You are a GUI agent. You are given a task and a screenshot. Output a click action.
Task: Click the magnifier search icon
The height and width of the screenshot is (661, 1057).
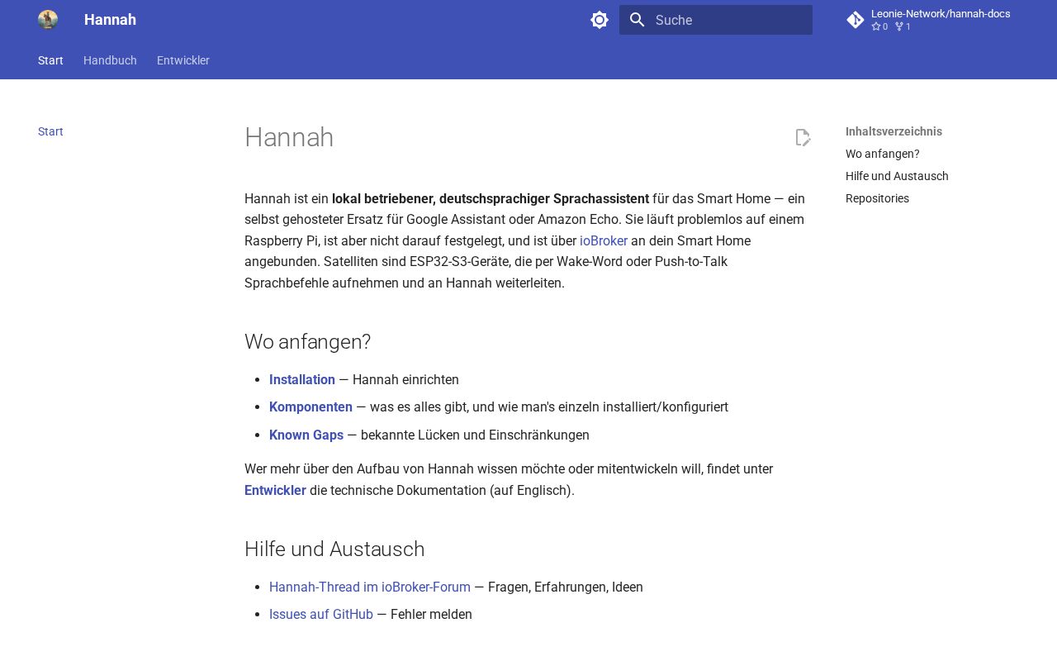coord(638,20)
